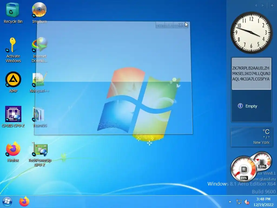Click the RAM usage dial showing 19%
Screen dimensions: 277x208
262,161
